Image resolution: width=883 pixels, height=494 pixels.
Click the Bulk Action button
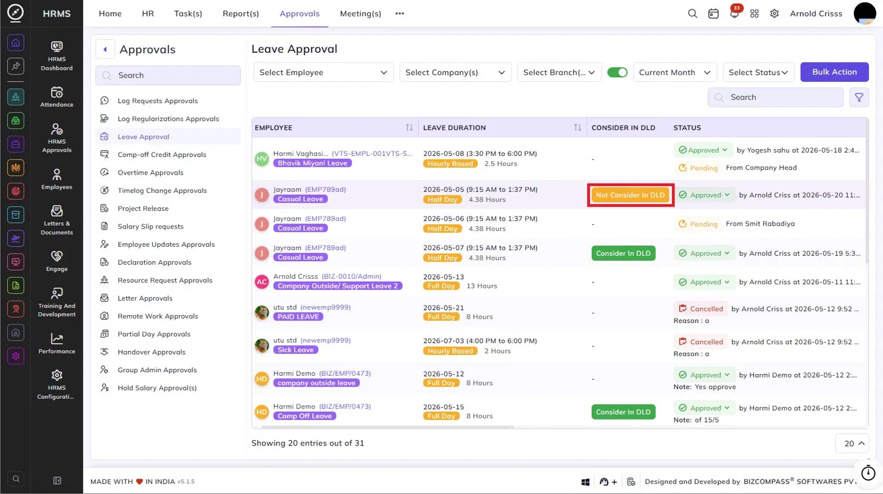click(x=834, y=72)
